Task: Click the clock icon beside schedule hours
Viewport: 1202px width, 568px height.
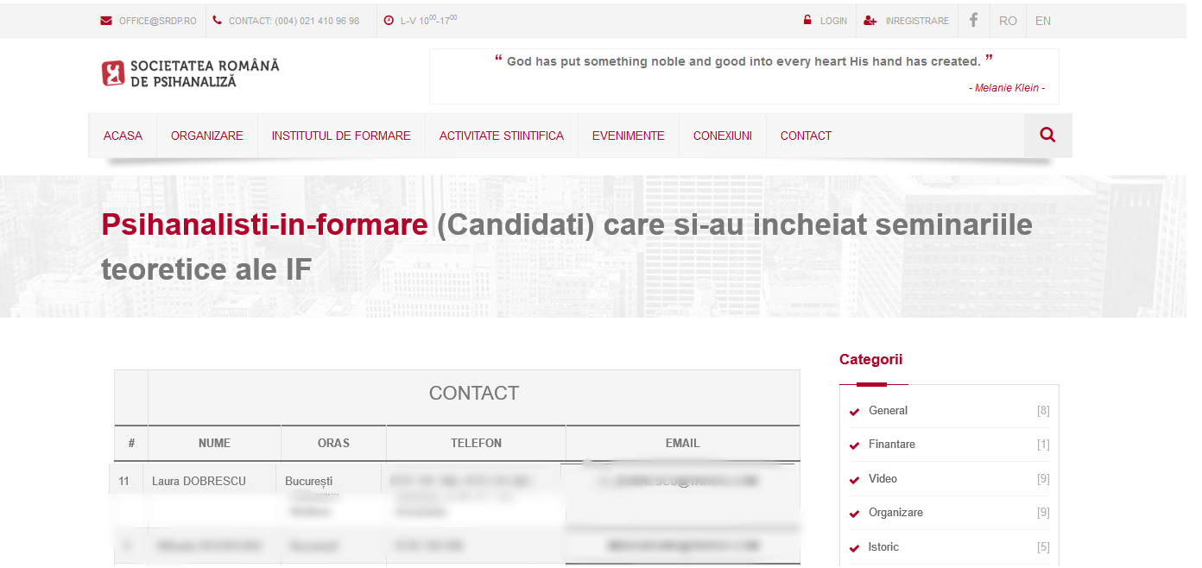Action: (x=389, y=21)
